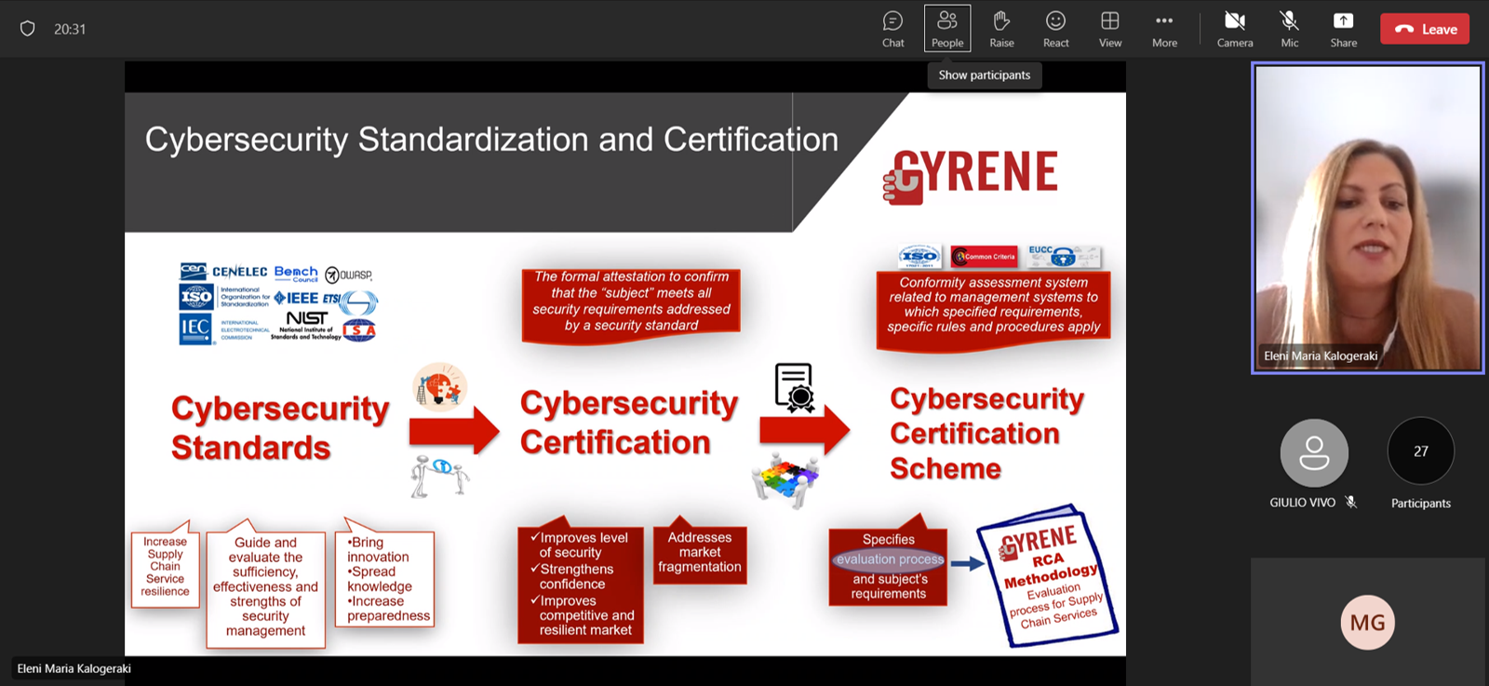The image size is (1489, 686).
Task: Click the 'evaluation process' highlighted text
Action: click(889, 559)
